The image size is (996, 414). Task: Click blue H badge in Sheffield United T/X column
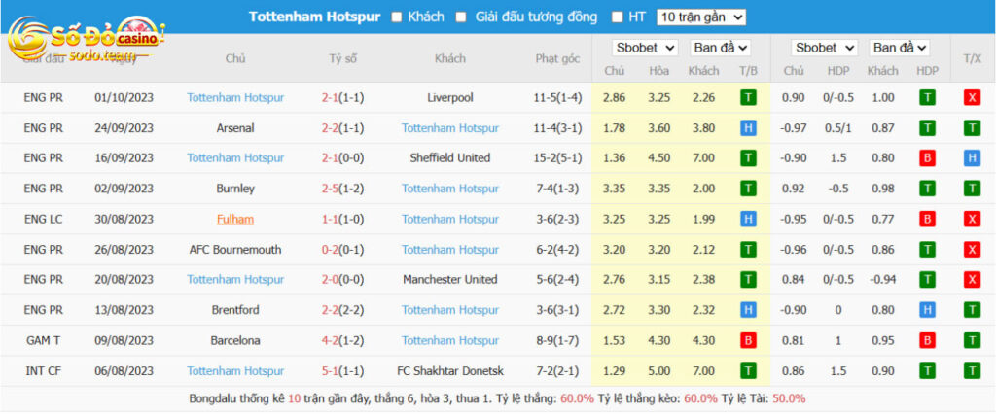tap(972, 158)
